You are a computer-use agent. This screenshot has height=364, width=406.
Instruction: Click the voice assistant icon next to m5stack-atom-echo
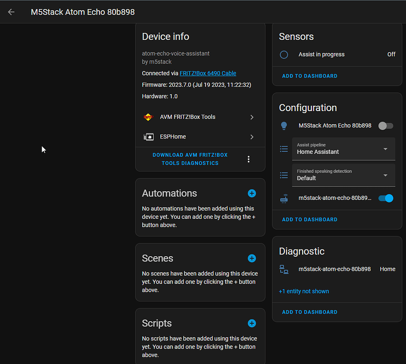point(284,198)
